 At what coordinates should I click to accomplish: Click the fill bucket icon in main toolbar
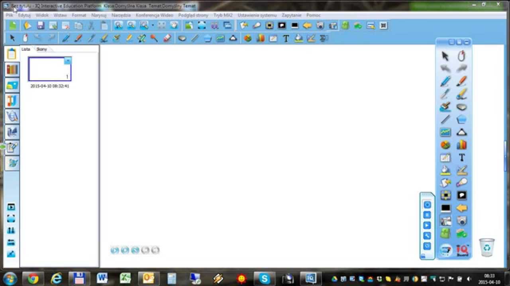(298, 38)
